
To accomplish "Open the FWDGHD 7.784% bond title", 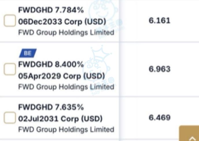I will point(51,10).
